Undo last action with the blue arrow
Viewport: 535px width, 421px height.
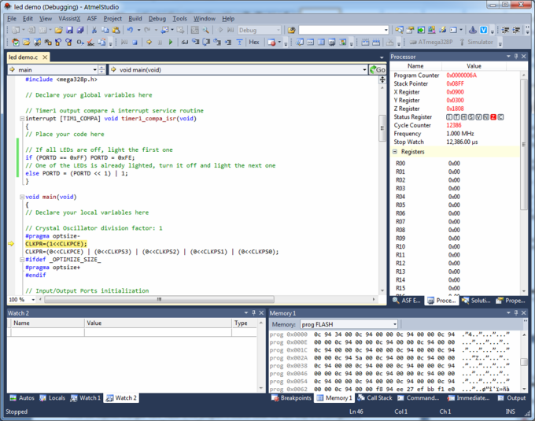point(130,30)
